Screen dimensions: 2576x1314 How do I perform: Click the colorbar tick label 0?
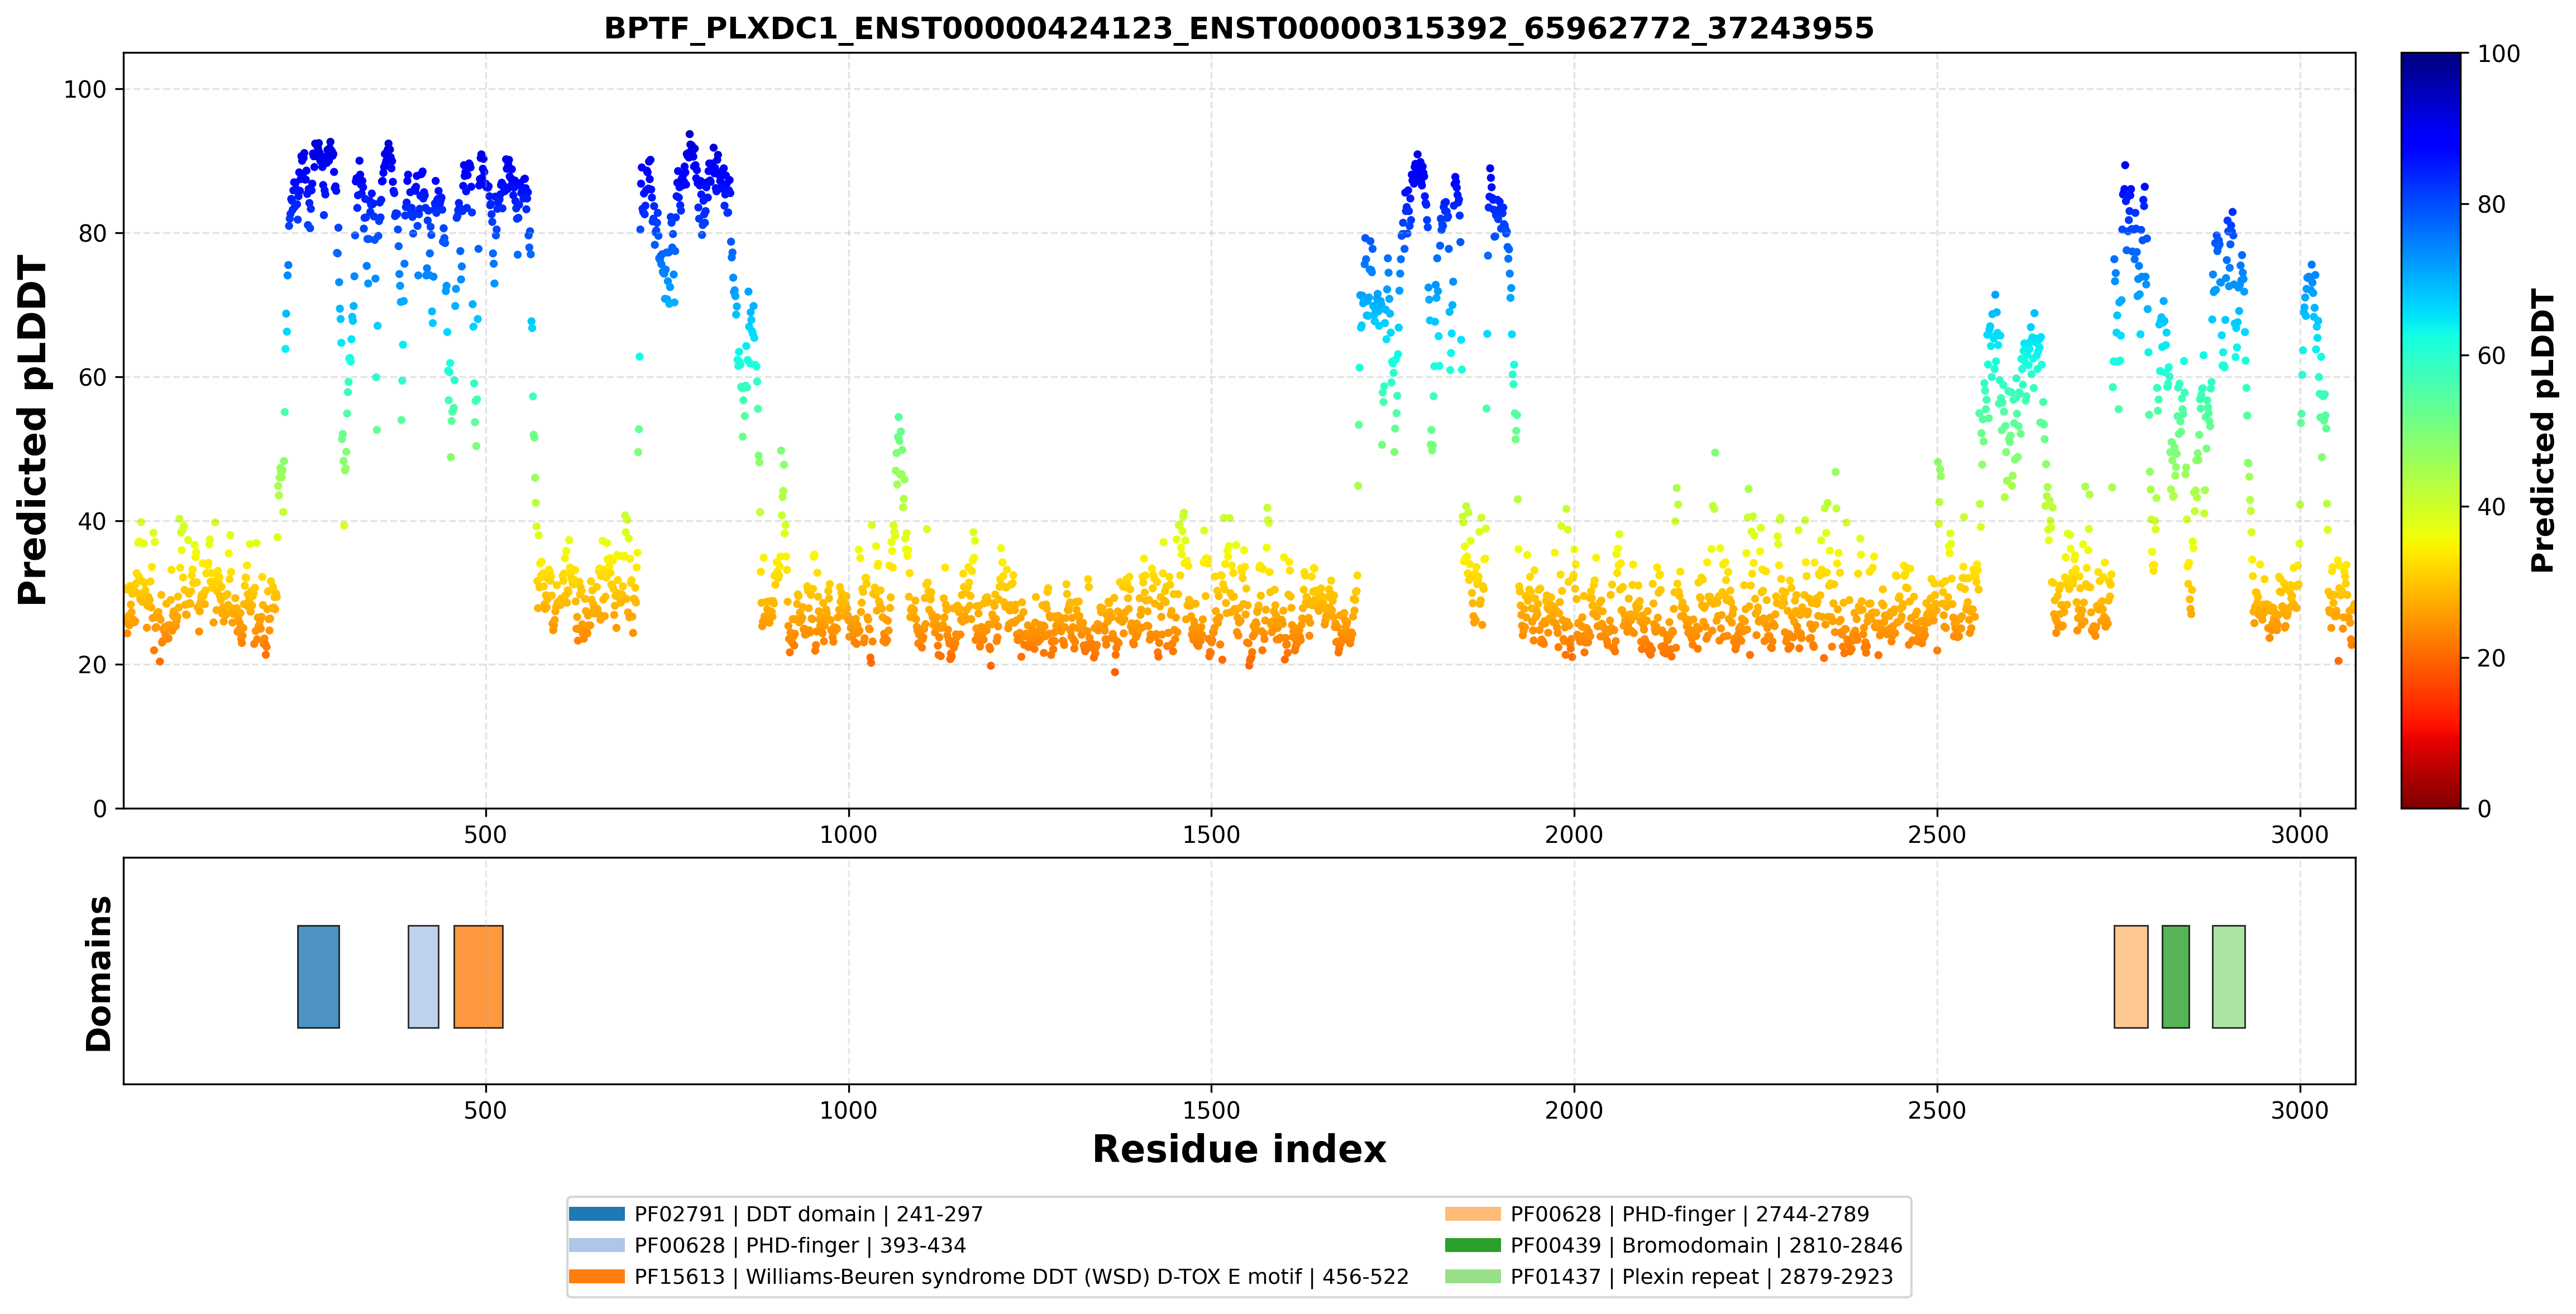(2484, 808)
